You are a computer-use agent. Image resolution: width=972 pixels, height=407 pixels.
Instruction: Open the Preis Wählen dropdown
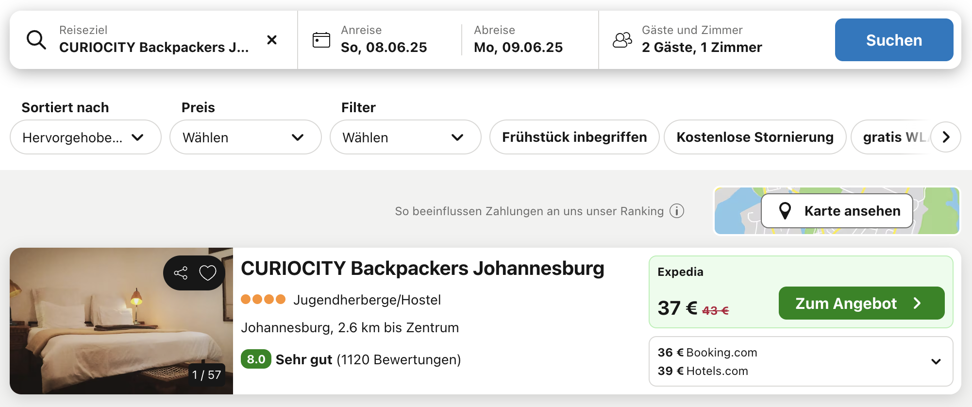click(245, 137)
